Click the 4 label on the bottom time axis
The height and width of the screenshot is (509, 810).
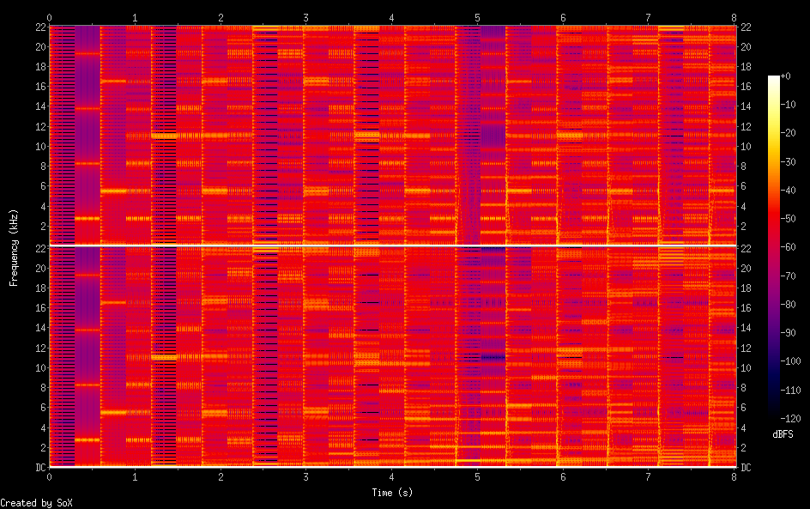coord(391,477)
